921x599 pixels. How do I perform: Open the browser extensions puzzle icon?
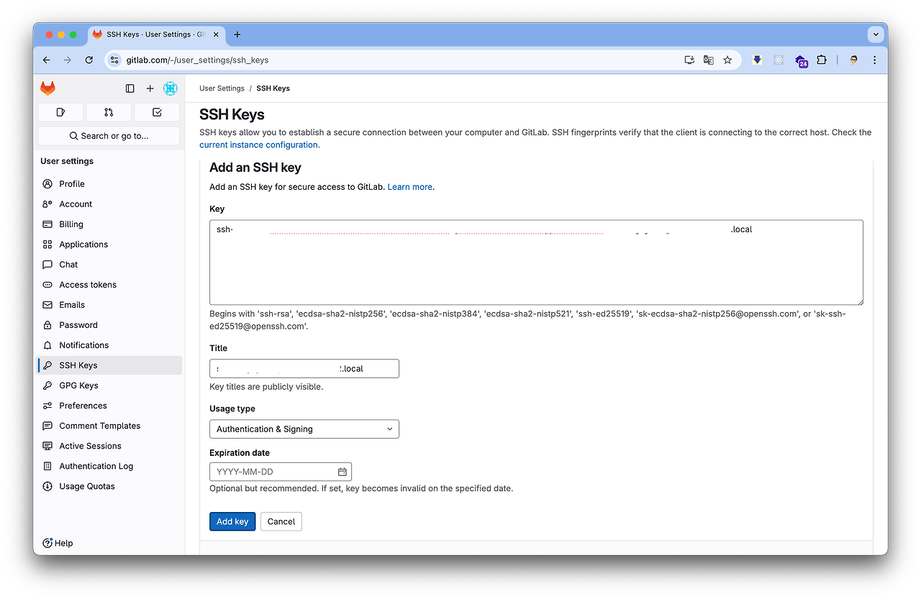tap(822, 60)
